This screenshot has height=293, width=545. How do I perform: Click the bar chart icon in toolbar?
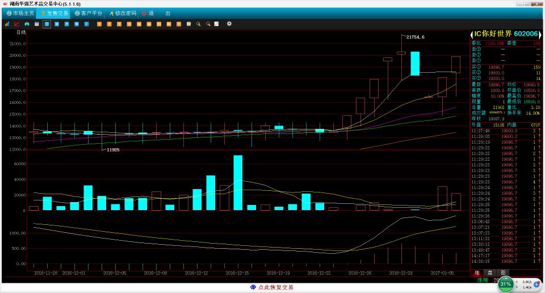point(7,24)
